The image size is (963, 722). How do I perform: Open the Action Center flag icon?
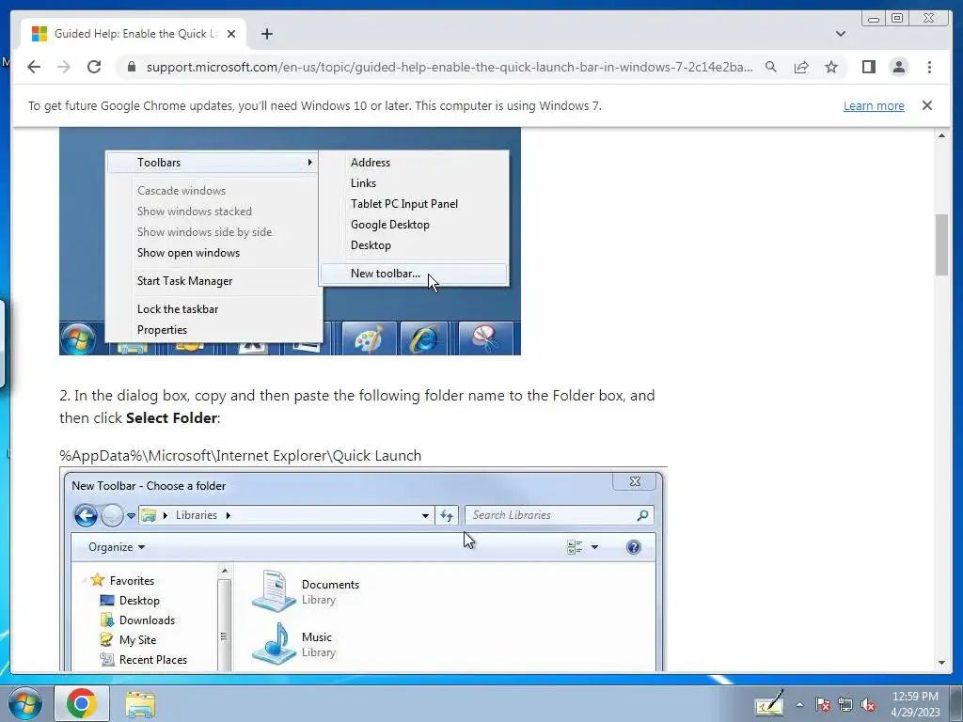[x=822, y=704]
